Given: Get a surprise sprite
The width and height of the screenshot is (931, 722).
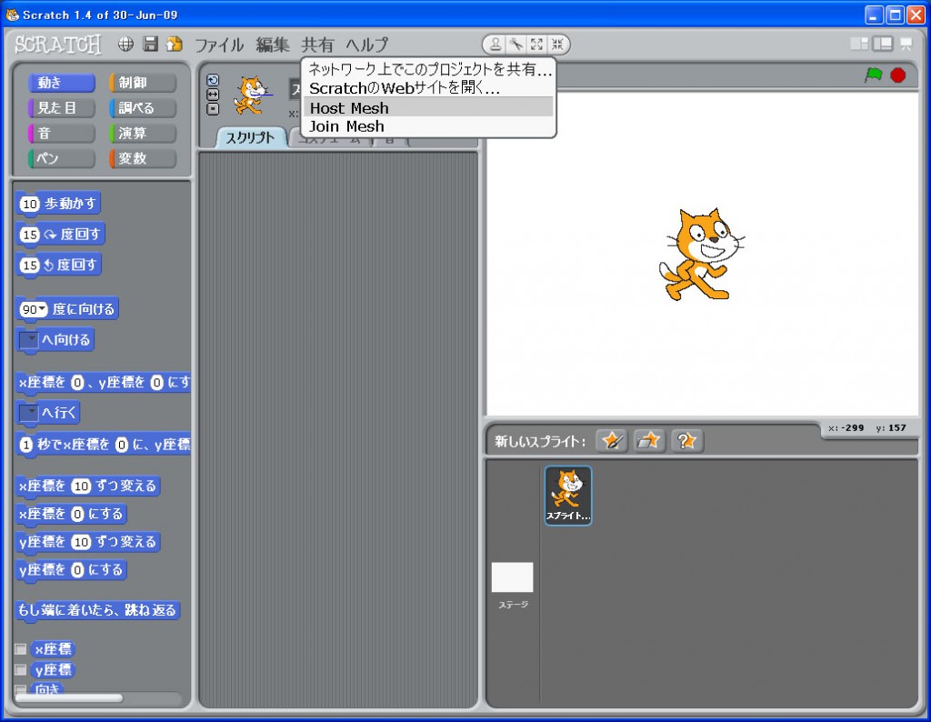Looking at the screenshot, I should [x=686, y=440].
